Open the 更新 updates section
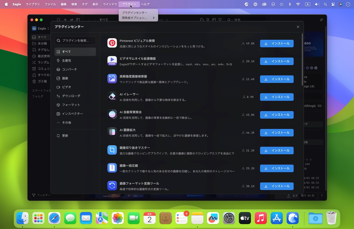The height and width of the screenshot is (229, 354). point(75,136)
